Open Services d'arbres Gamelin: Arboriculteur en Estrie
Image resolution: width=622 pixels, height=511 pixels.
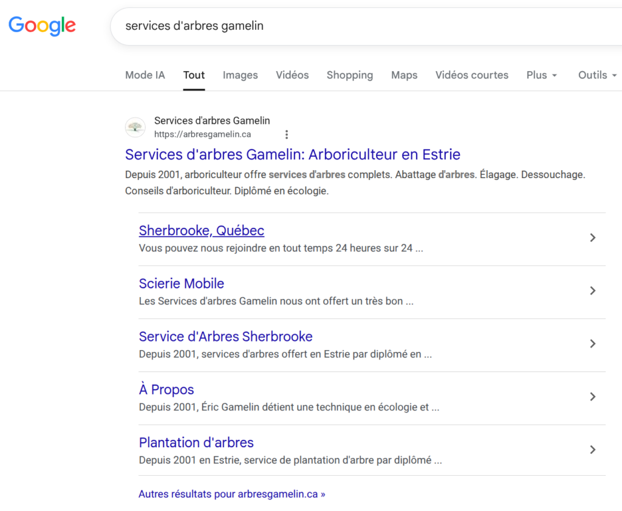point(293,154)
